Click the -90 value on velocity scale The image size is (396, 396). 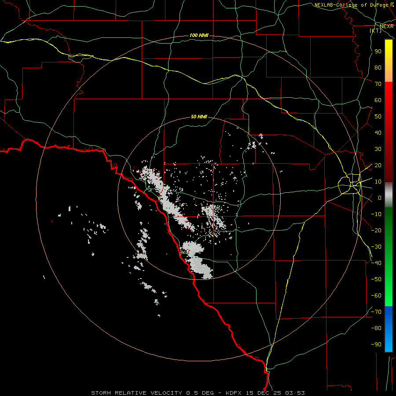376,345
